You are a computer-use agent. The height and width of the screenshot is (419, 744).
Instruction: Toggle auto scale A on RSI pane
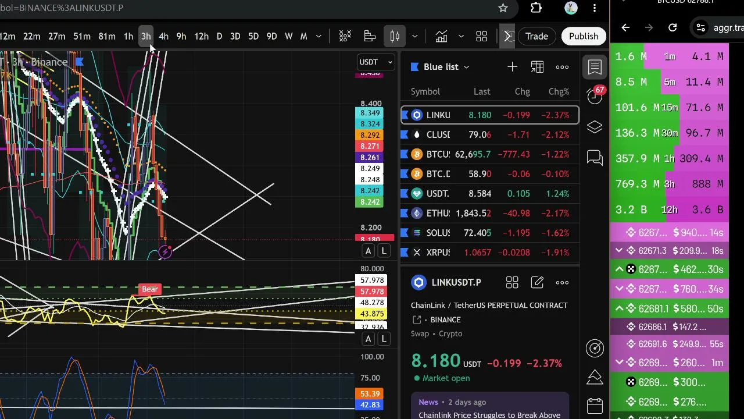368,339
